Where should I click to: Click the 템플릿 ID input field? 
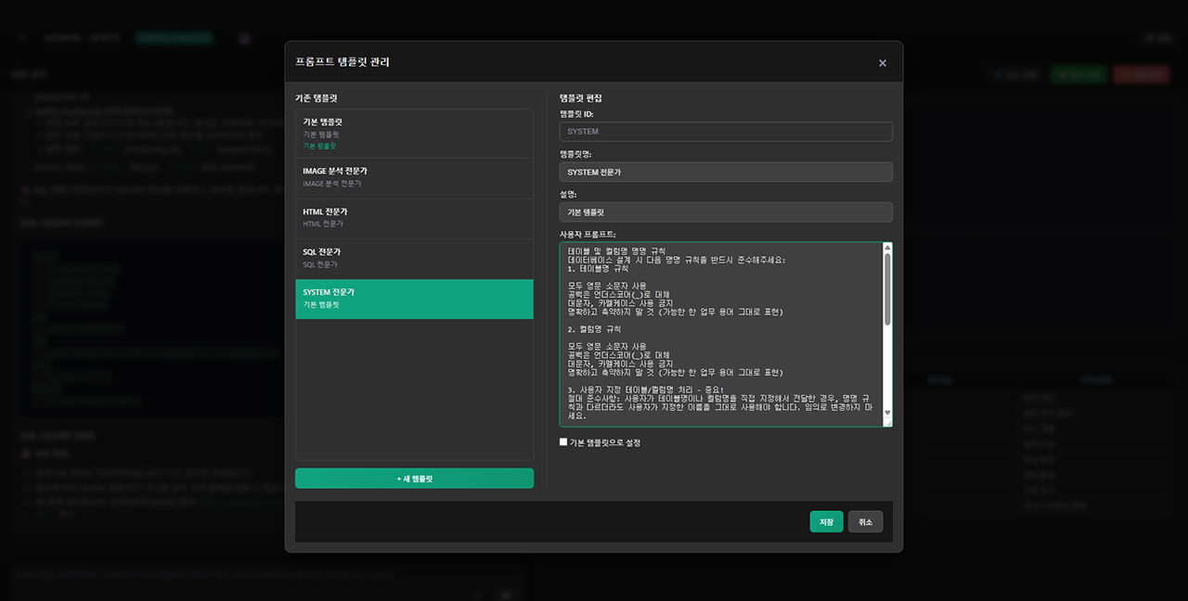click(725, 132)
